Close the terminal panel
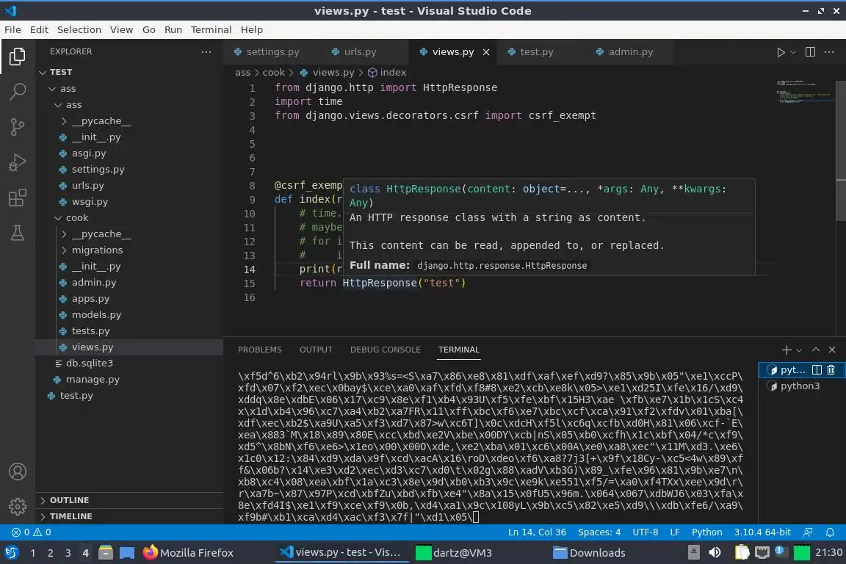This screenshot has width=846, height=564. (x=832, y=350)
